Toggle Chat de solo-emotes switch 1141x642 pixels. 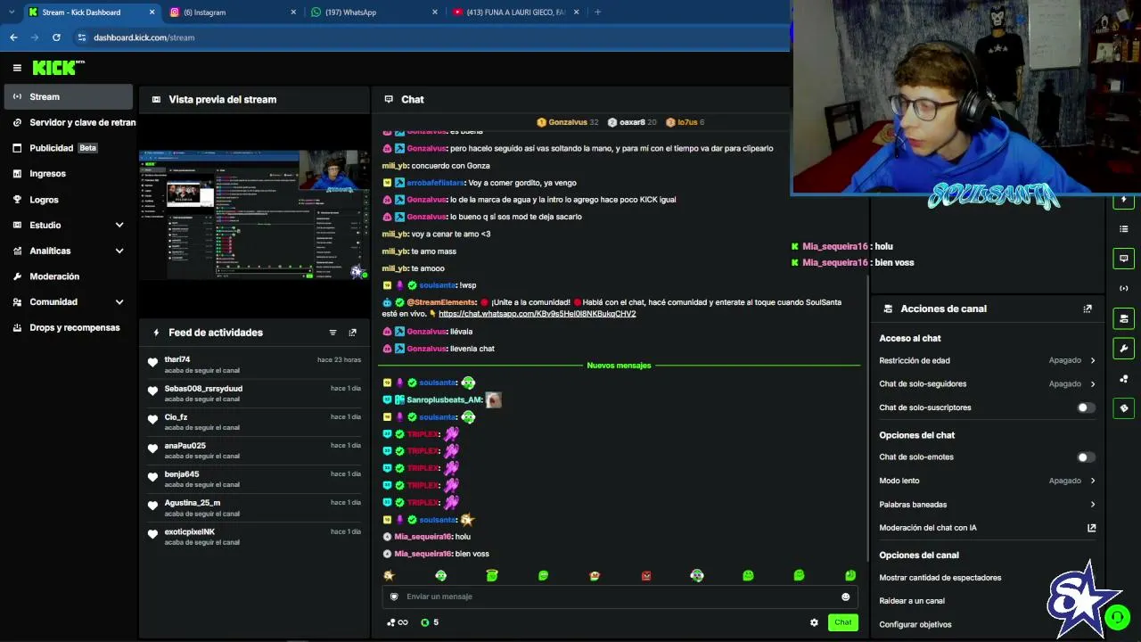tap(1086, 457)
